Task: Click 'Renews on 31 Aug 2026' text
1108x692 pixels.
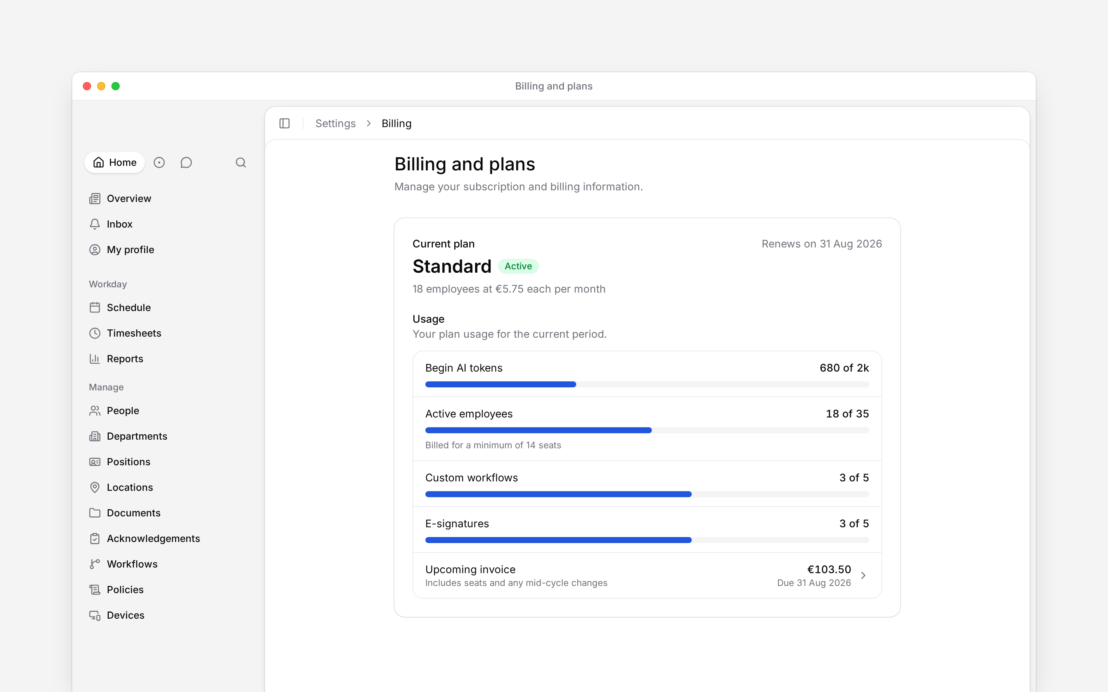Action: [x=821, y=244]
